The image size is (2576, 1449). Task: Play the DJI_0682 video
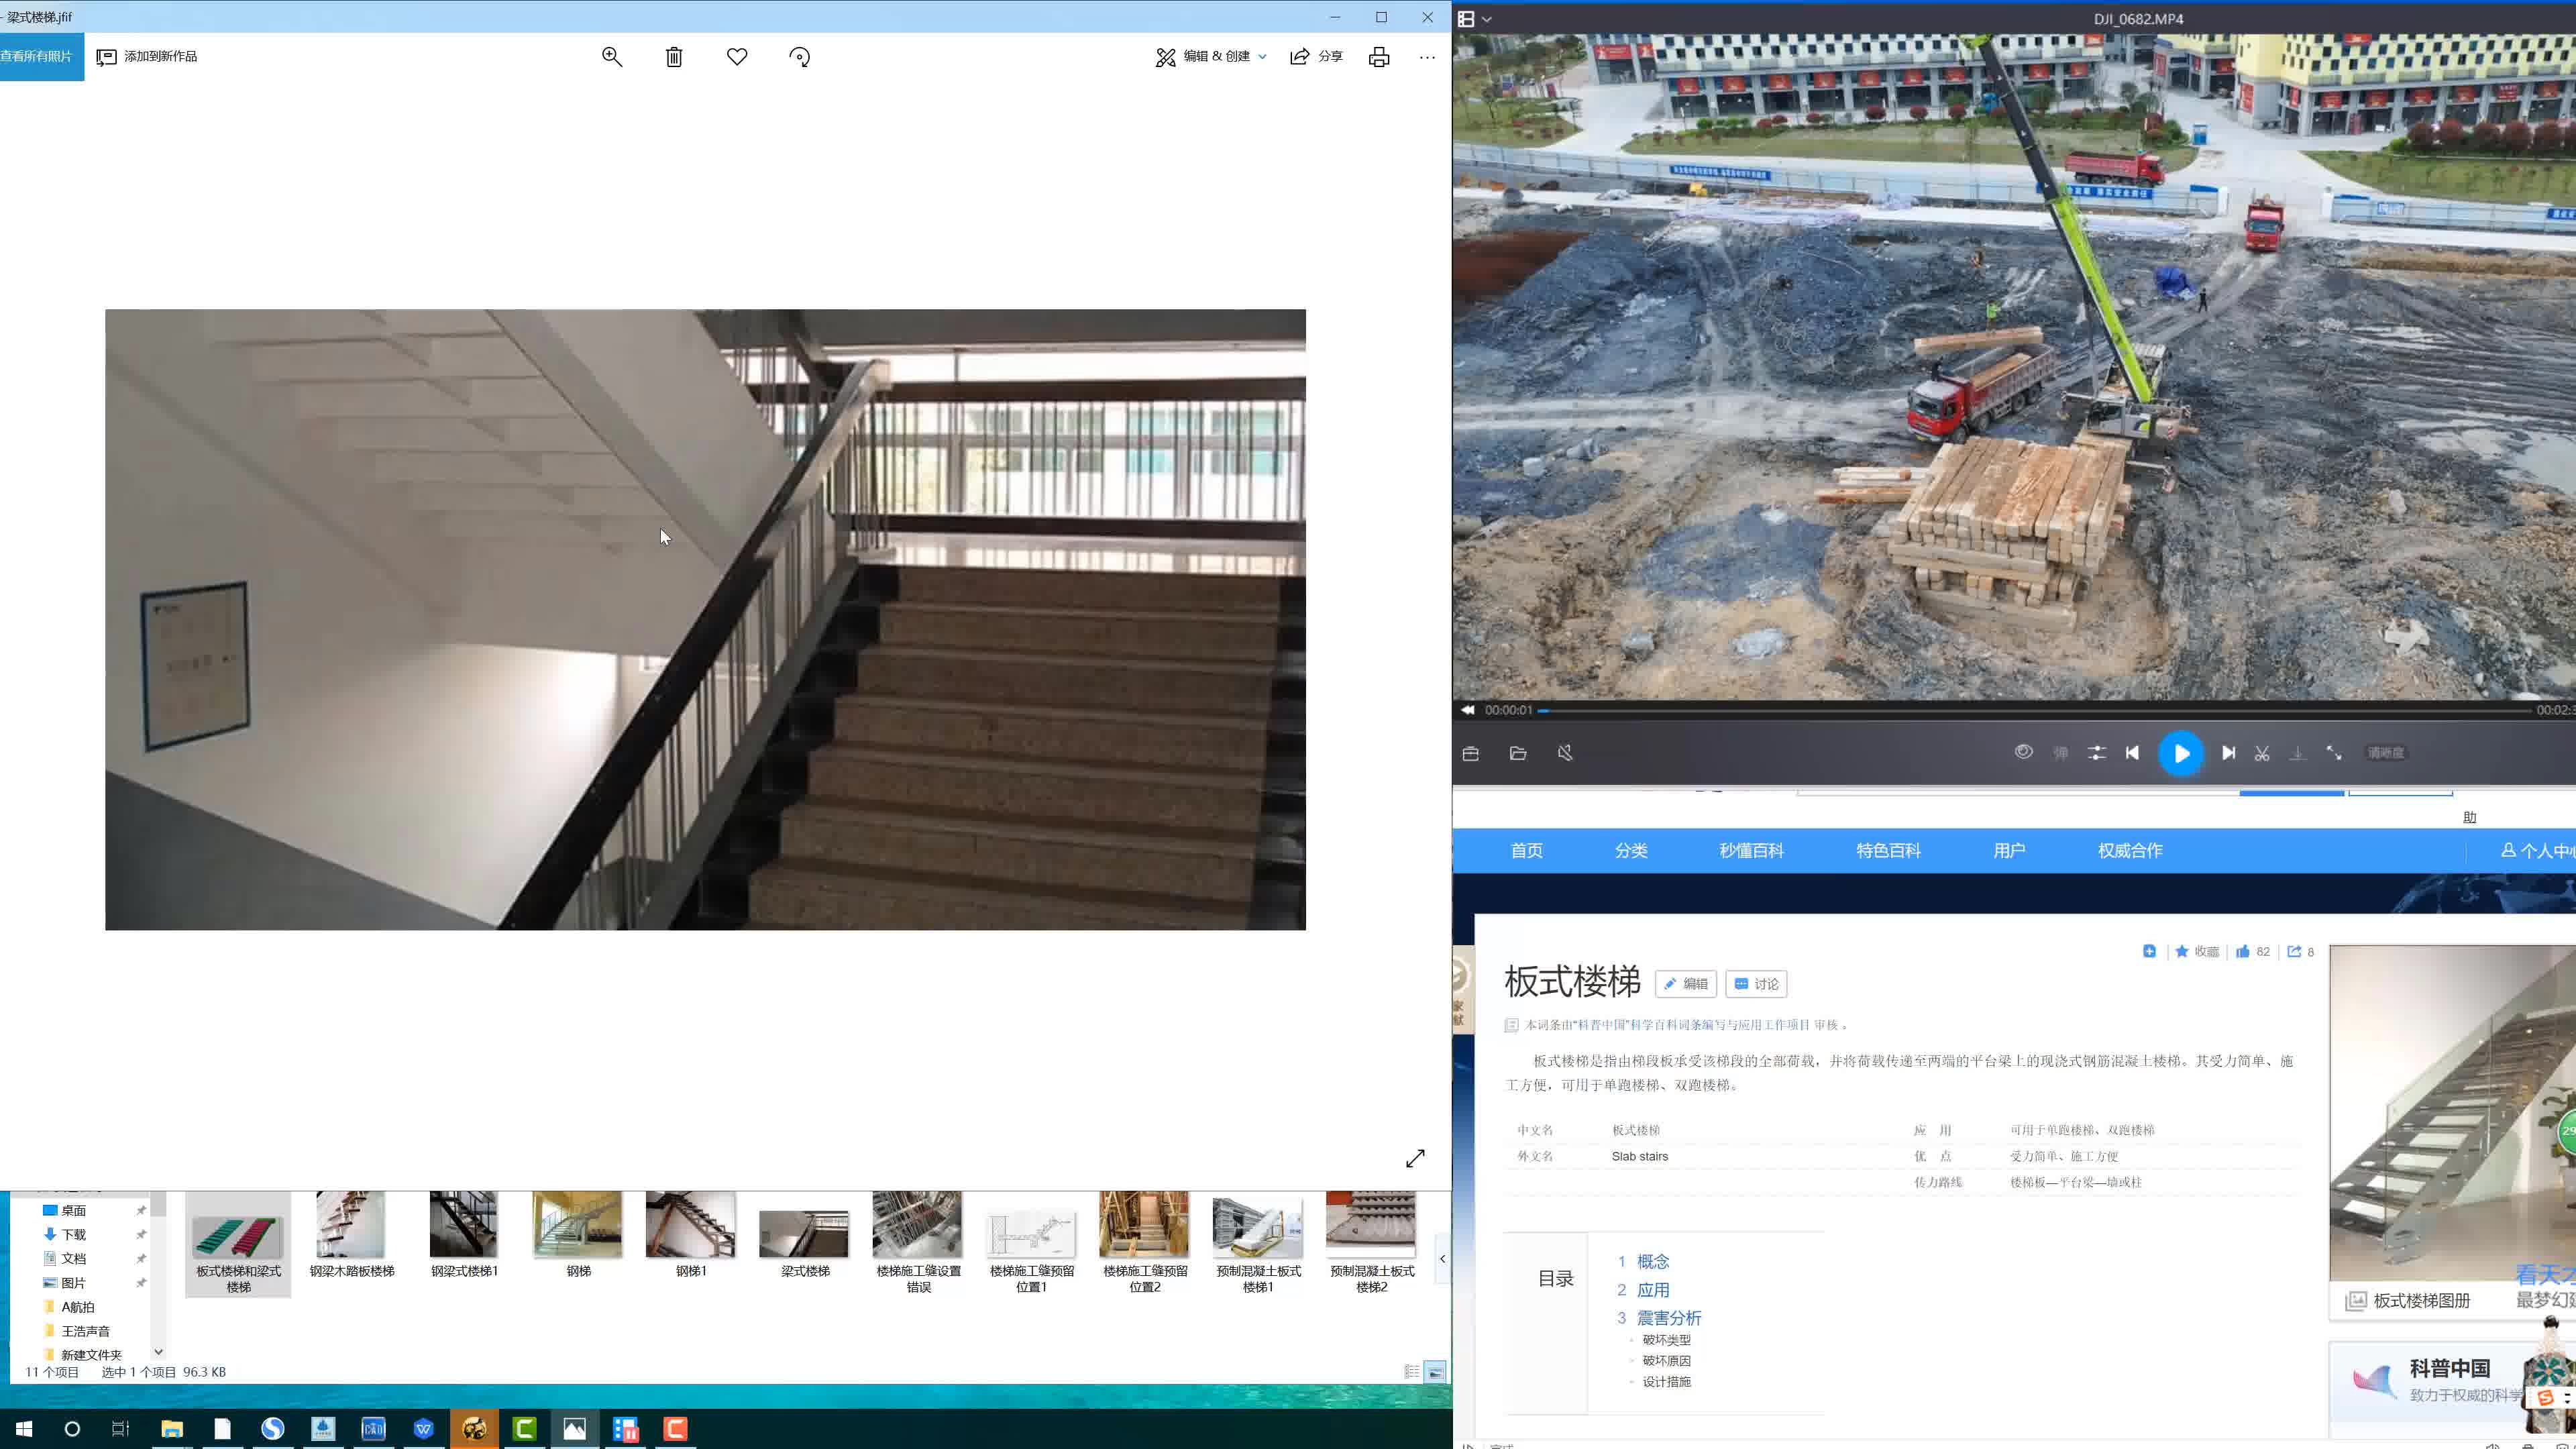(x=2181, y=753)
